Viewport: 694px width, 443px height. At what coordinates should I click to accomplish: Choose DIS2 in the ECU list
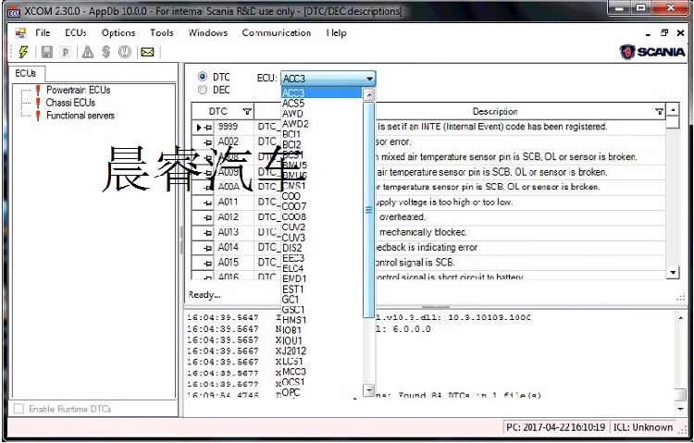pyautogui.click(x=322, y=248)
